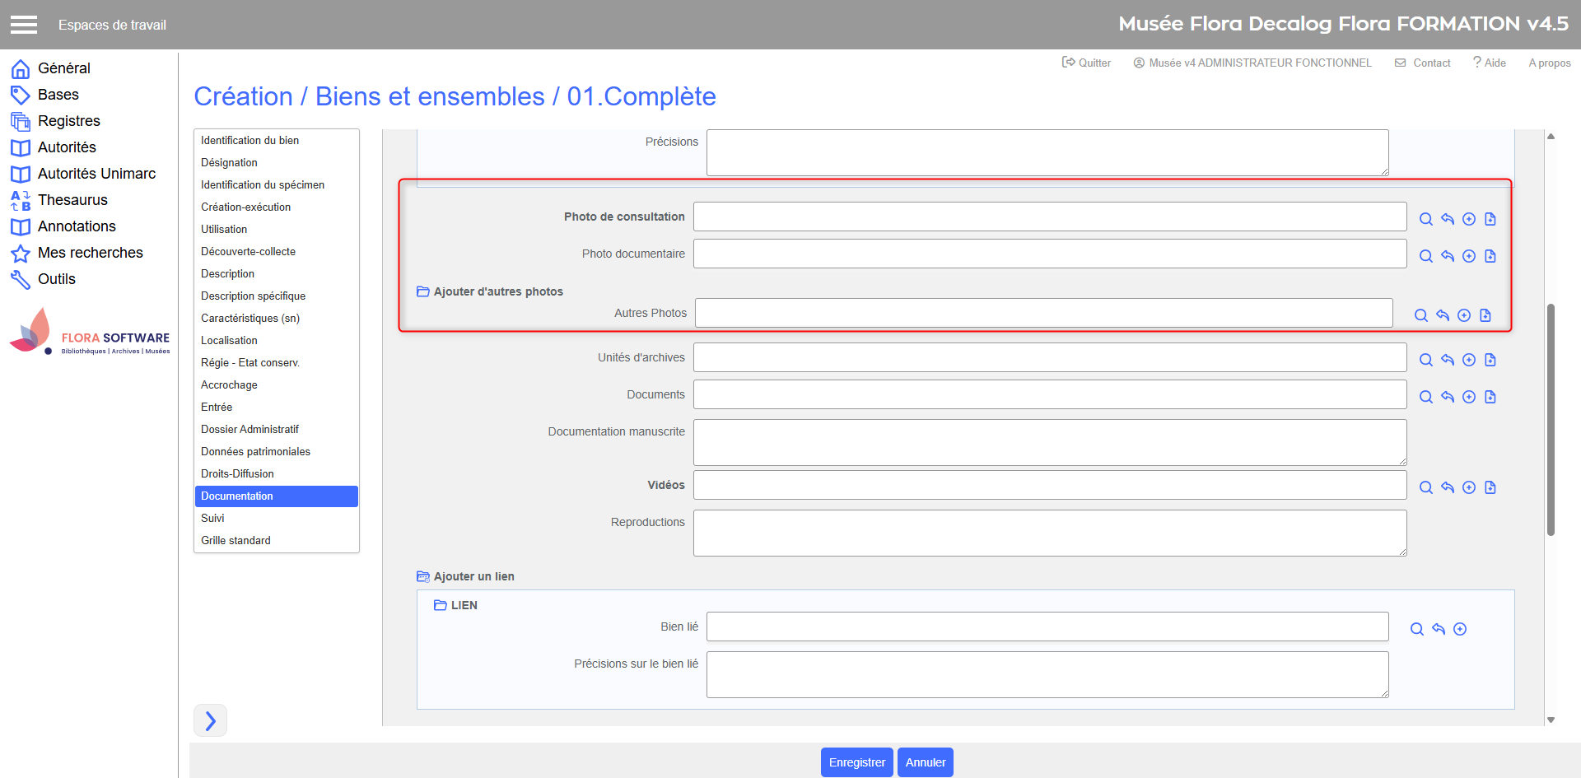
Task: Open the Thesaurus sidebar menu
Action: [x=72, y=200]
